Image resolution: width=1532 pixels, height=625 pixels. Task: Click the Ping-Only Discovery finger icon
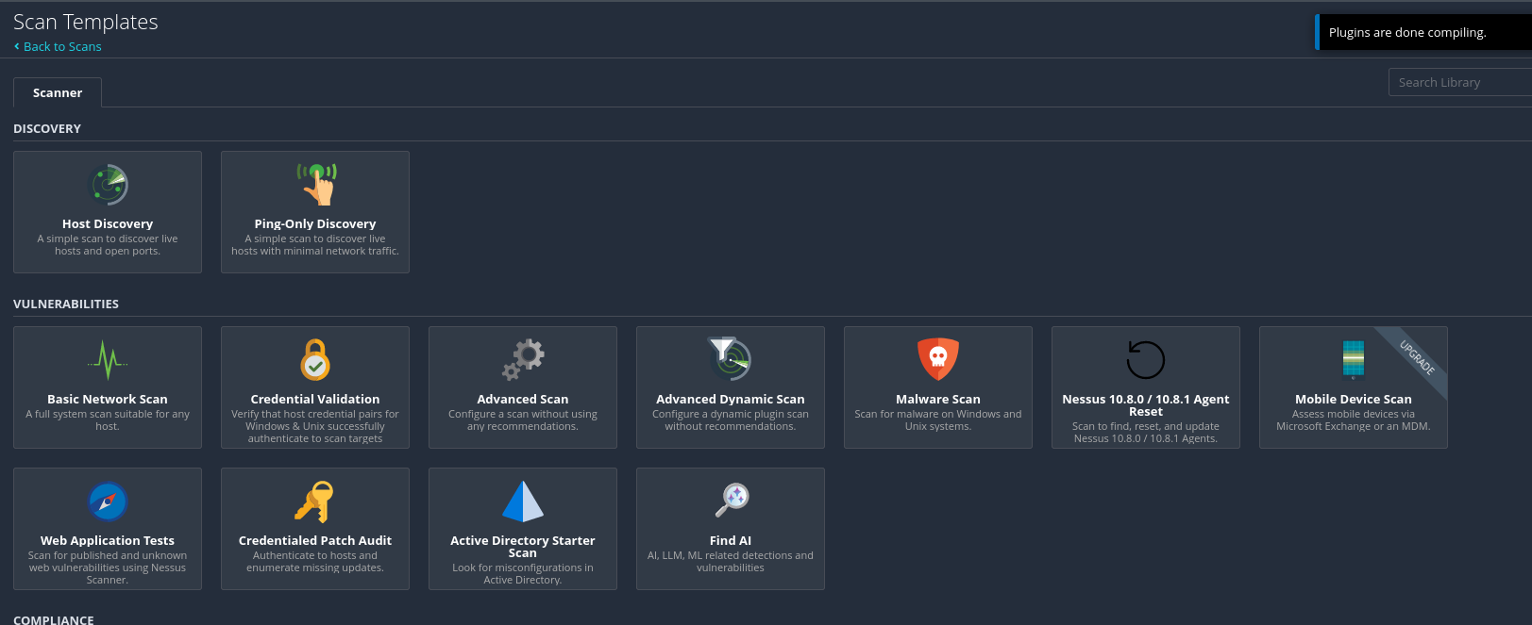[x=316, y=184]
